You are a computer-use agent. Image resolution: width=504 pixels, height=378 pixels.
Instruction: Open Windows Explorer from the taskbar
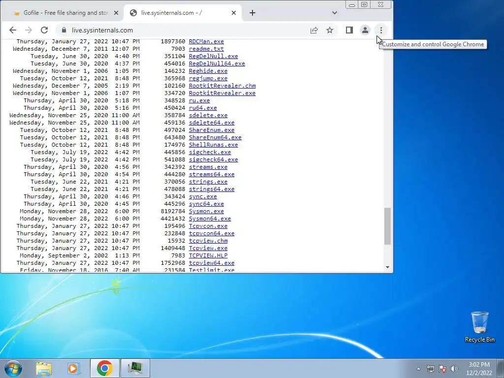point(44,368)
